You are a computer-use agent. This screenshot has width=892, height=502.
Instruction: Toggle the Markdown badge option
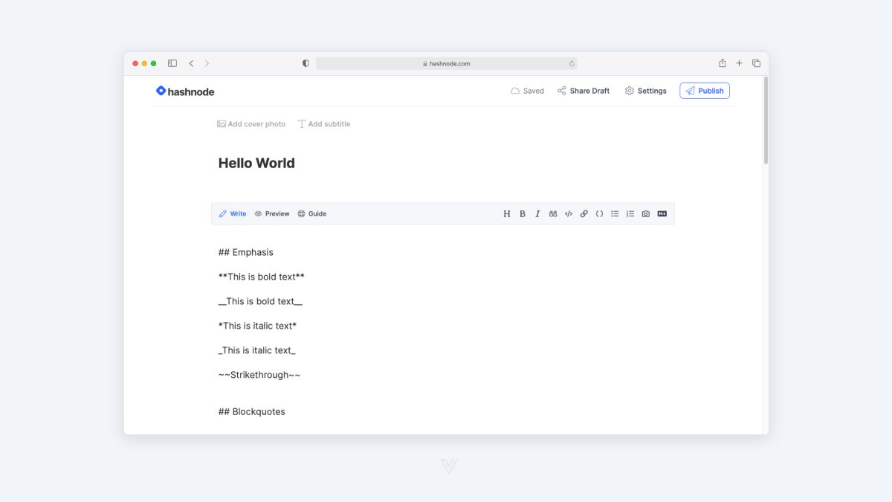point(662,213)
